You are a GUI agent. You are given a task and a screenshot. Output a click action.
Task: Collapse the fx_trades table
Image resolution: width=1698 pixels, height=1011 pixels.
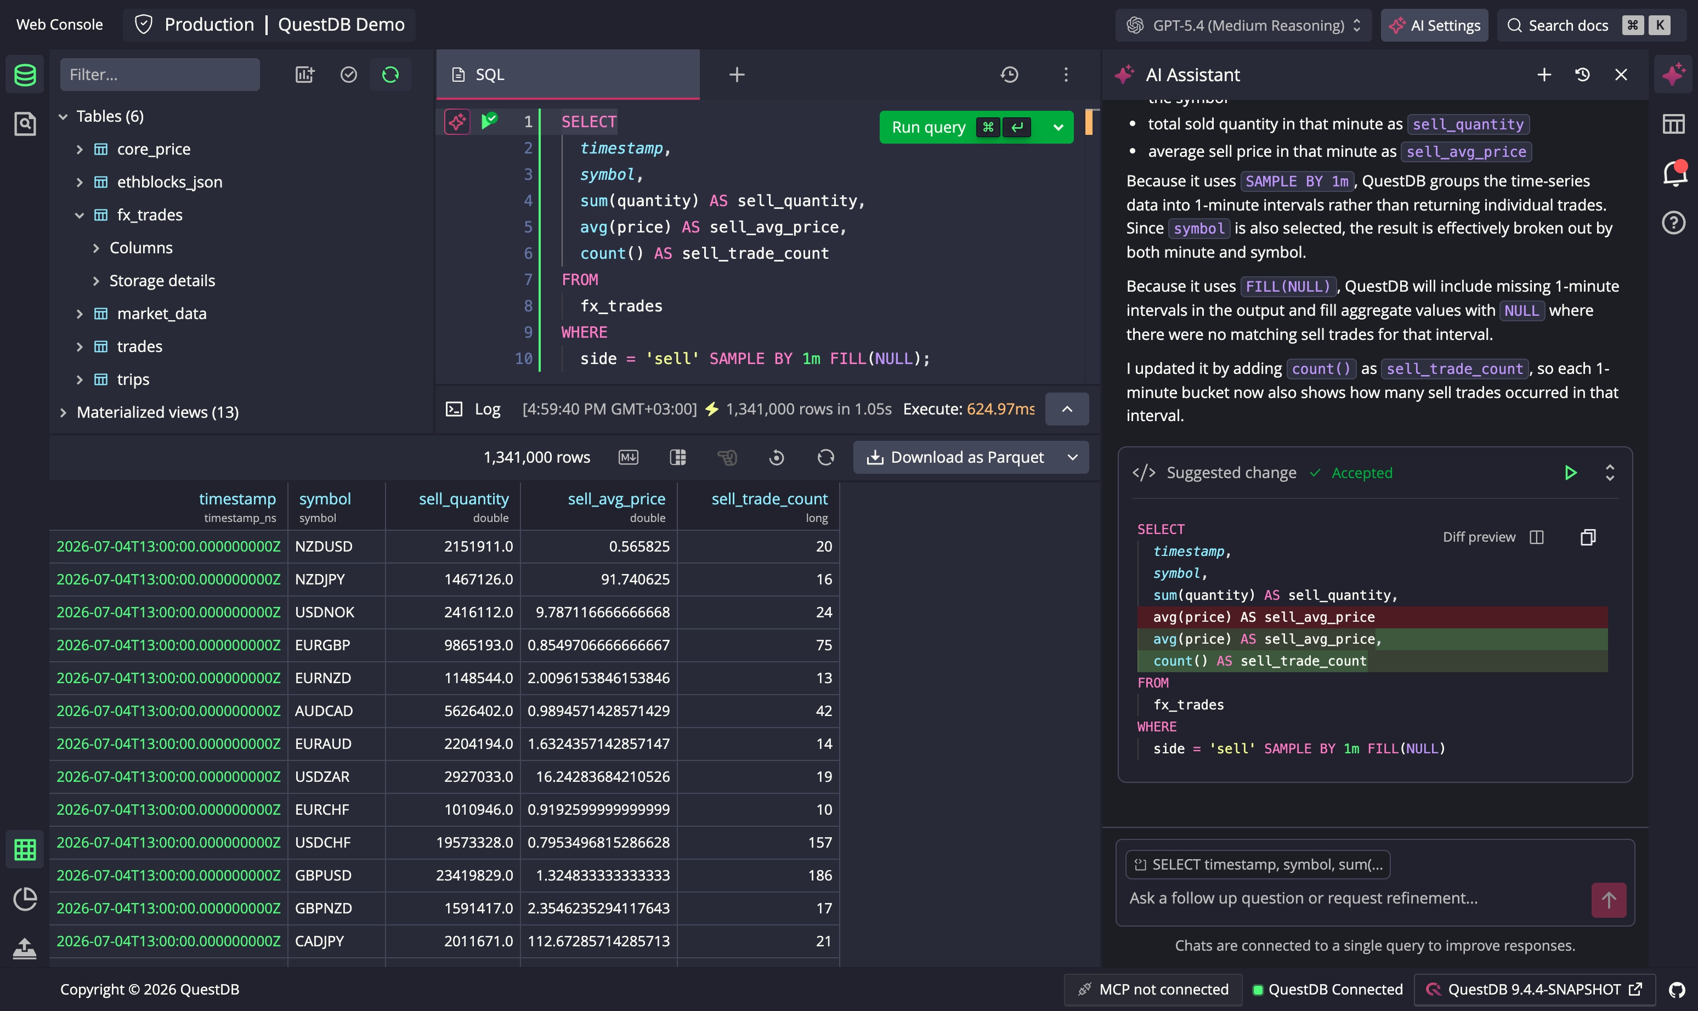coord(80,215)
